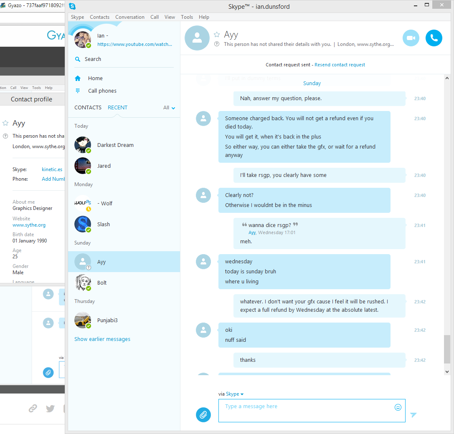
Task: Open Tools menu in background Skype window
Action: 36,88
